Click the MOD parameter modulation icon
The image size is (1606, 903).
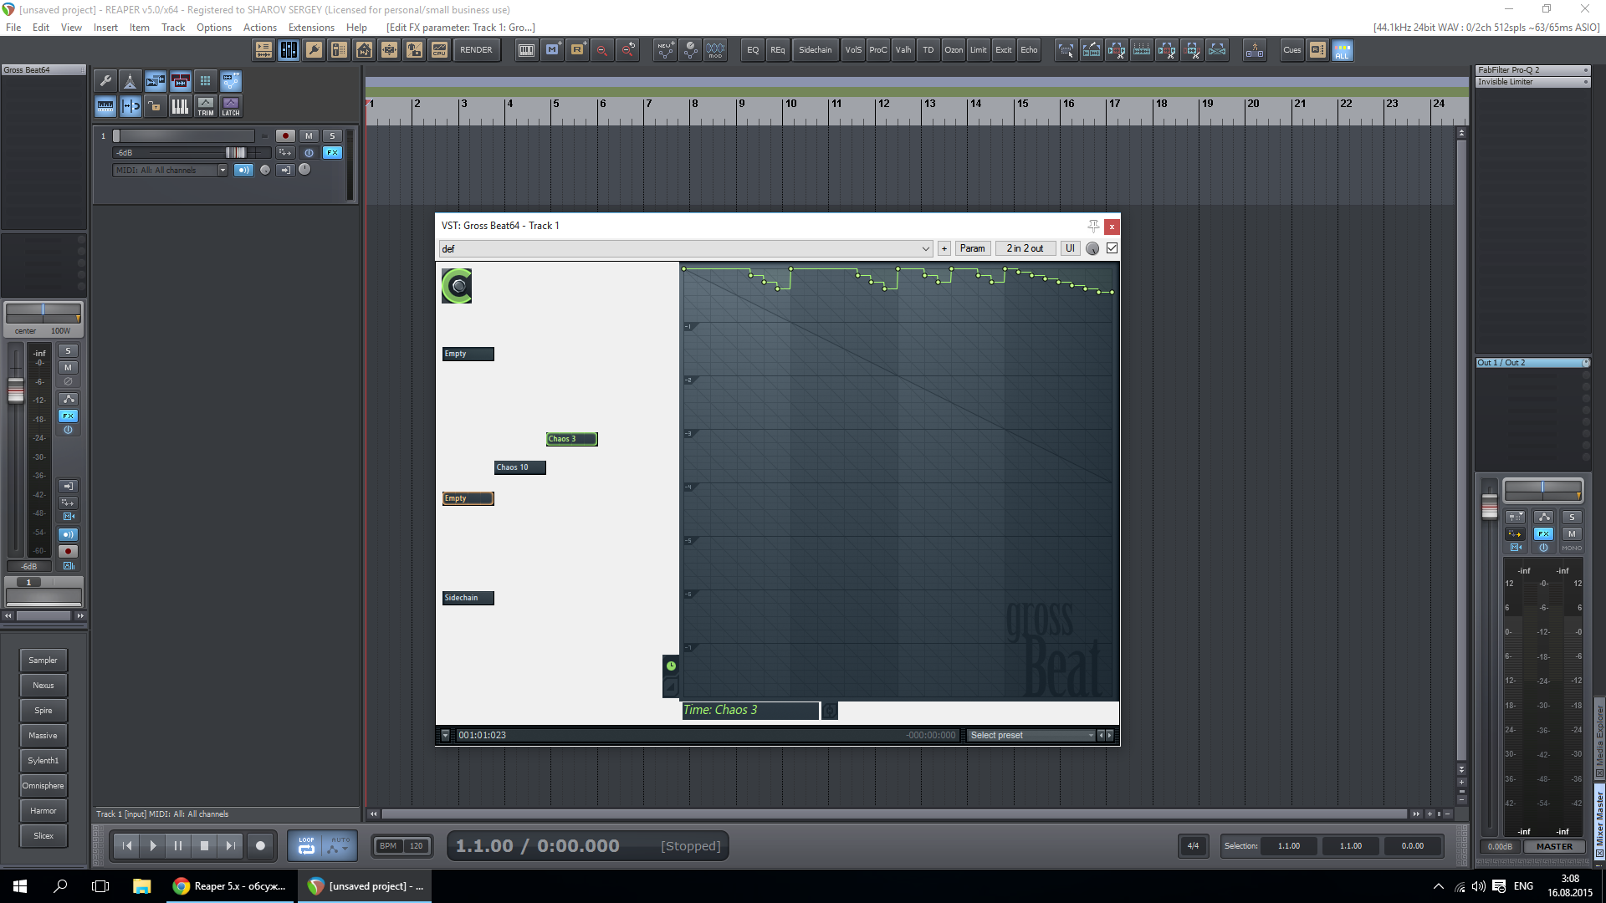tap(715, 50)
